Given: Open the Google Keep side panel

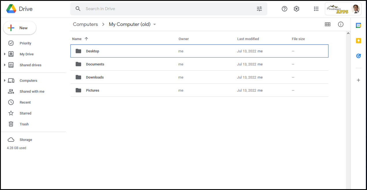Looking at the screenshot, I should pos(358,41).
